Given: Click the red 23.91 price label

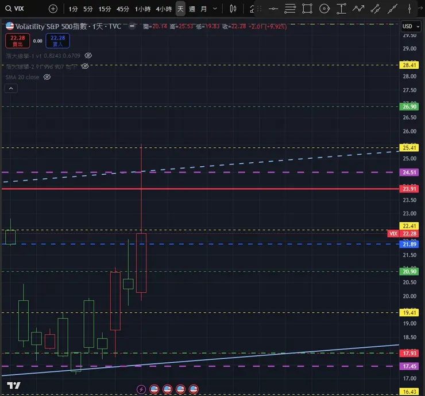Looking at the screenshot, I should tap(409, 189).
